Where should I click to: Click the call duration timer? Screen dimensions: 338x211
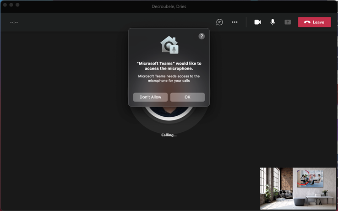[x=14, y=22]
